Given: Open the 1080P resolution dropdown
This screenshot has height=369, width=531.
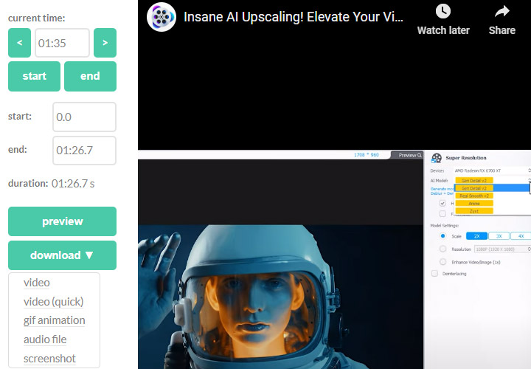Looking at the screenshot, I should coord(502,249).
